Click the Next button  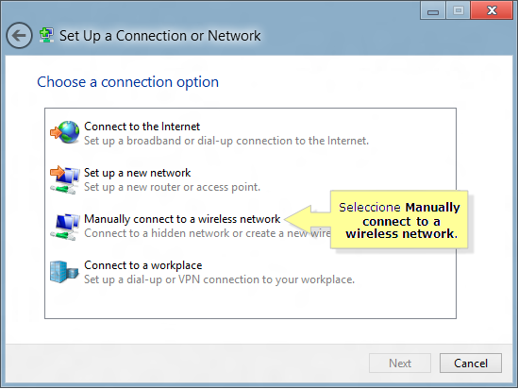pyautogui.click(x=400, y=363)
